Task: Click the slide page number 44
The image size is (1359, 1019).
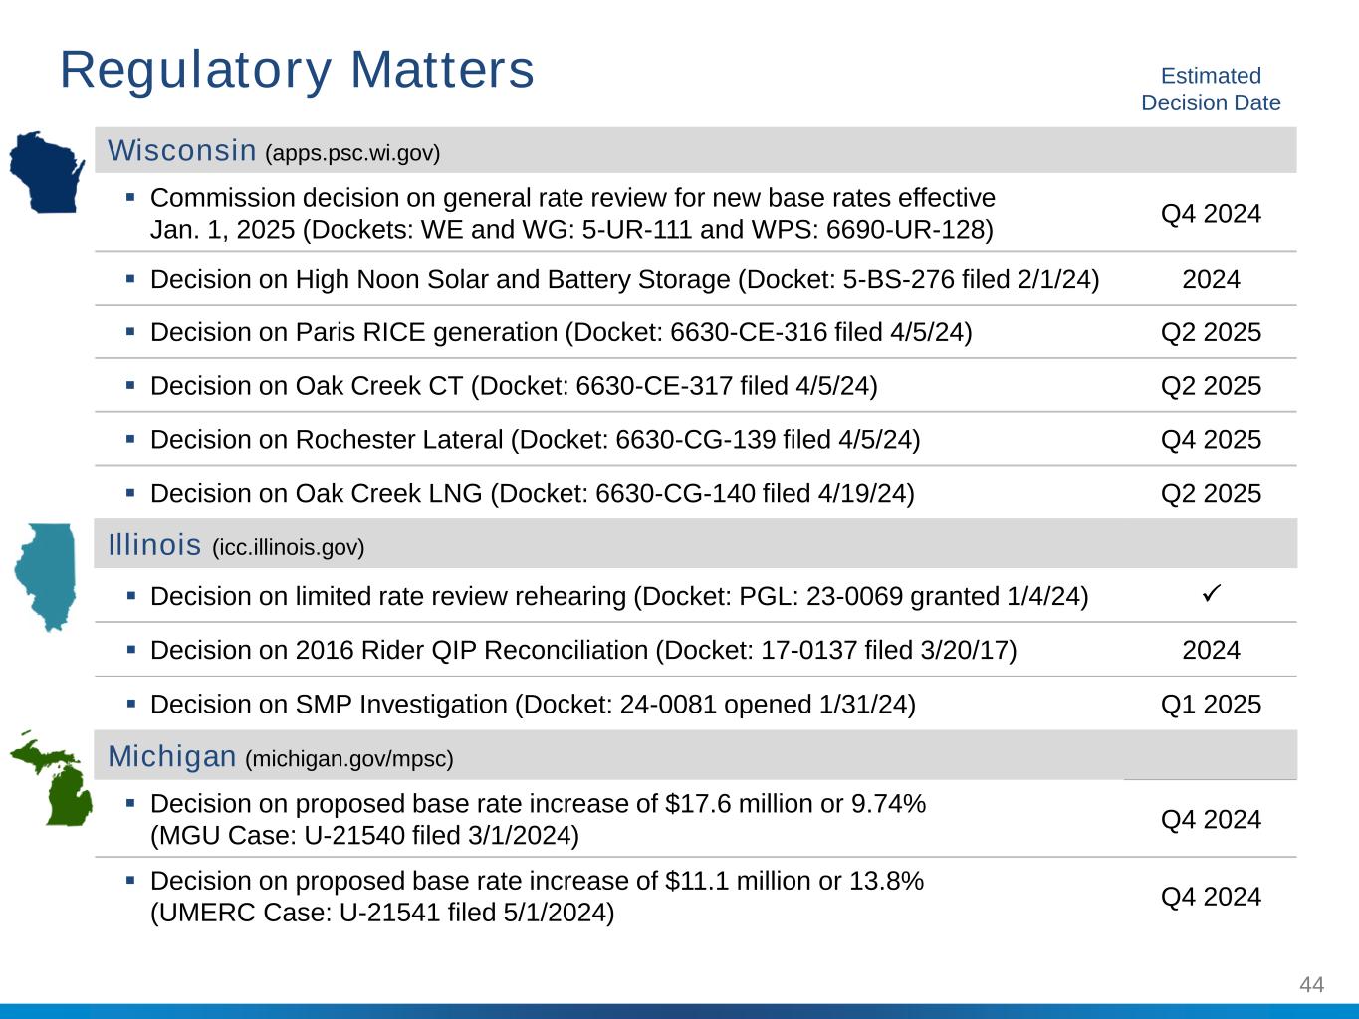Action: [1311, 985]
